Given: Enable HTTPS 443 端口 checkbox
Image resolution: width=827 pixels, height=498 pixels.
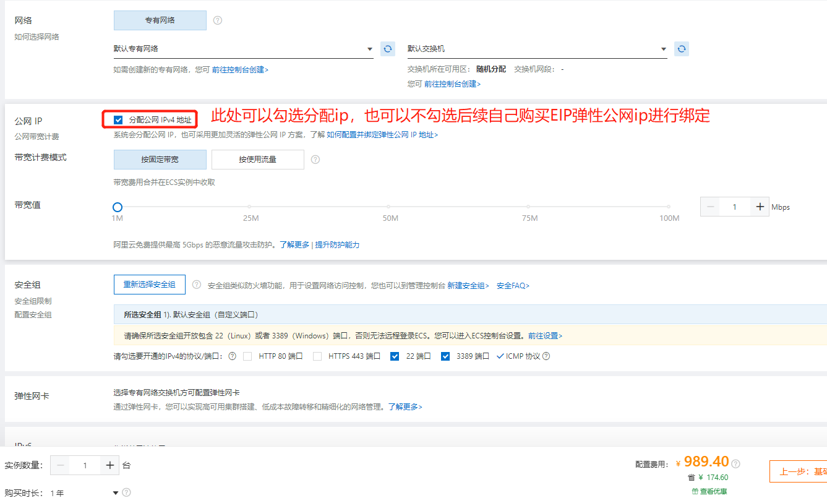Looking at the screenshot, I should [x=317, y=356].
